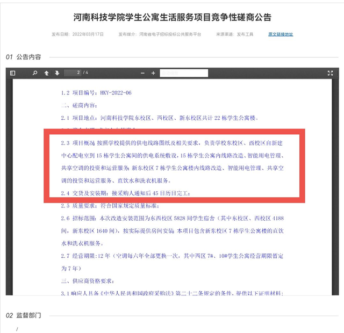Toggle the PDF sidebar panel
The width and height of the screenshot is (344, 333).
(13, 73)
